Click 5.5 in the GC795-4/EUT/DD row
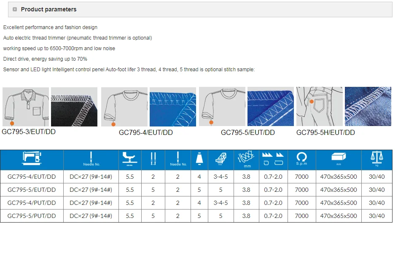The image size is (398, 258). tap(130, 177)
